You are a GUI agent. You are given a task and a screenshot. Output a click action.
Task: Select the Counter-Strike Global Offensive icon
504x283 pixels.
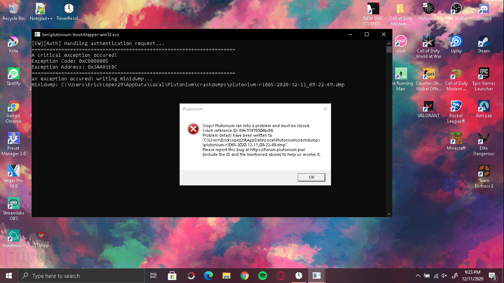click(x=429, y=80)
